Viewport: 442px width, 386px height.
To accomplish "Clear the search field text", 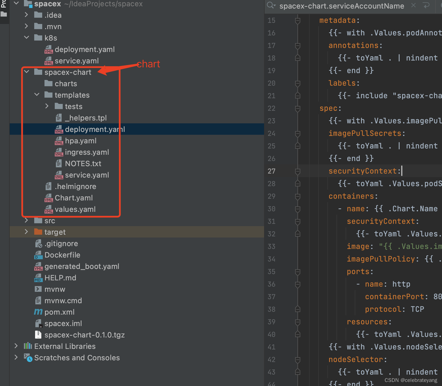I will [413, 5].
